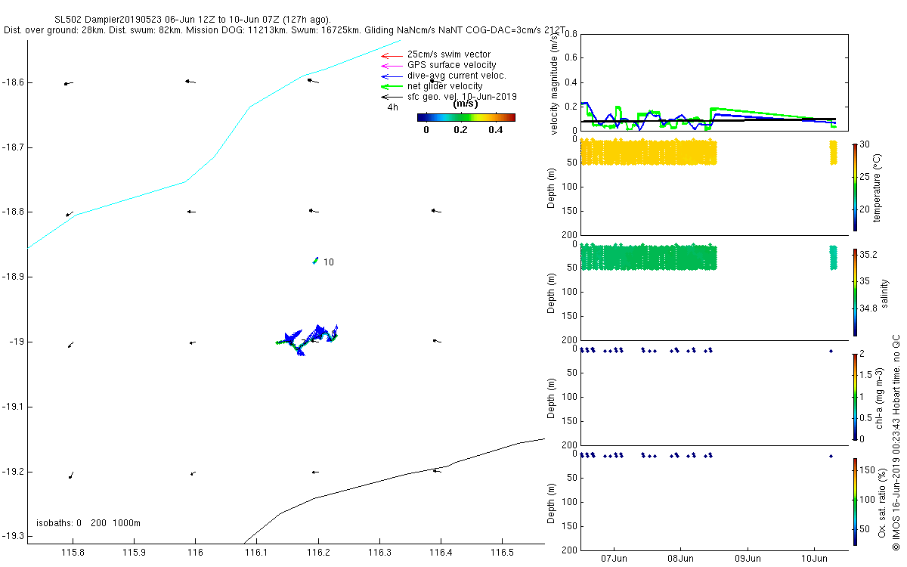
Task: Click the chl-a (mg m-3) colorbar
Action: [855, 396]
